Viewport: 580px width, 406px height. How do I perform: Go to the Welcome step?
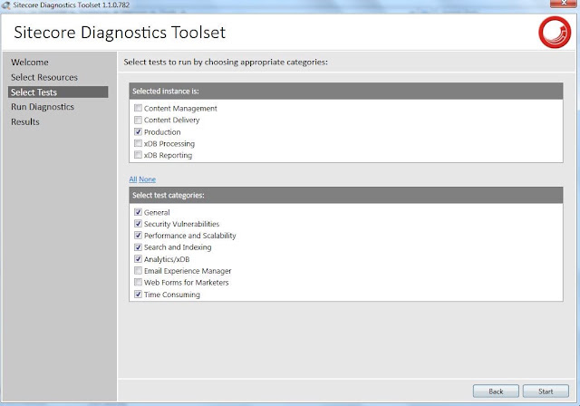pos(30,63)
